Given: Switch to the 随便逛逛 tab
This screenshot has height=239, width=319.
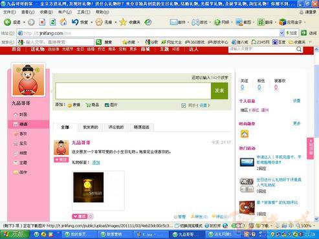Looking at the screenshot, I should pyautogui.click(x=142, y=127).
